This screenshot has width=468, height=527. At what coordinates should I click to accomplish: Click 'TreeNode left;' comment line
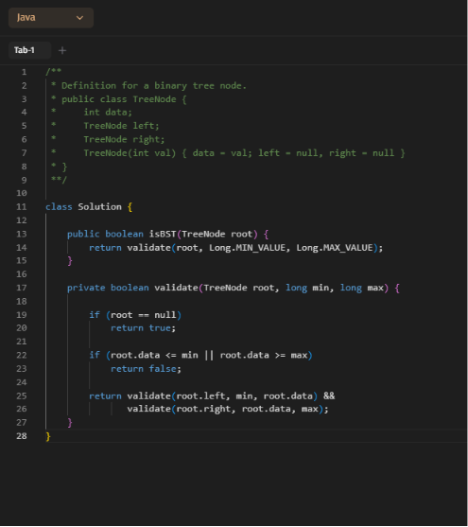(x=121, y=126)
